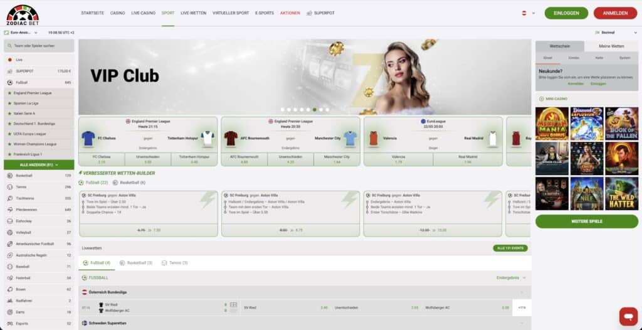Viewport: 642px width, 330px height.
Task: Switch to the Meine Wetten tab
Action: pyautogui.click(x=611, y=46)
